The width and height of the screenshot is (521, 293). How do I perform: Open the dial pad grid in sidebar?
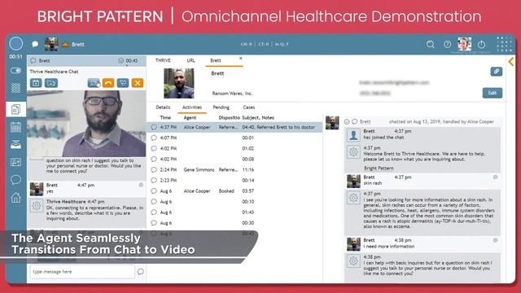click(x=15, y=88)
